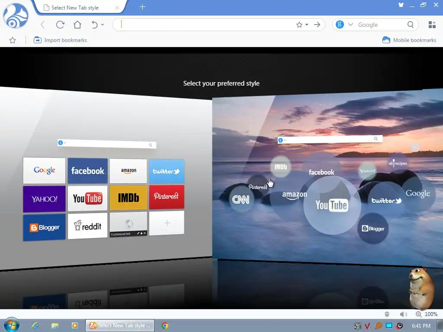Click the Google bubble in scenic style
Image resolution: width=443 pixels, height=332 pixels.
(417, 194)
